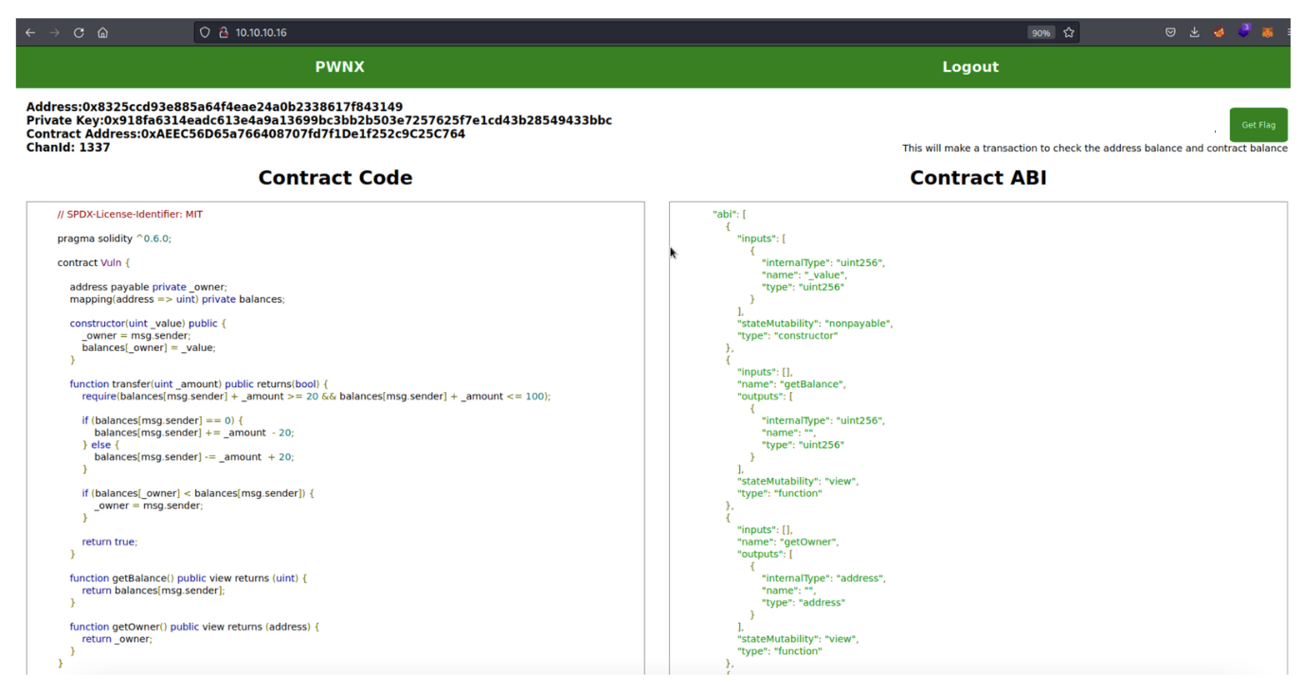Click '"stateMutability": "nonpayable"' in ABI

[815, 324]
